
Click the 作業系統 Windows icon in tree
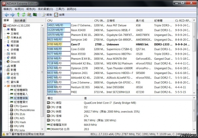[8, 38]
